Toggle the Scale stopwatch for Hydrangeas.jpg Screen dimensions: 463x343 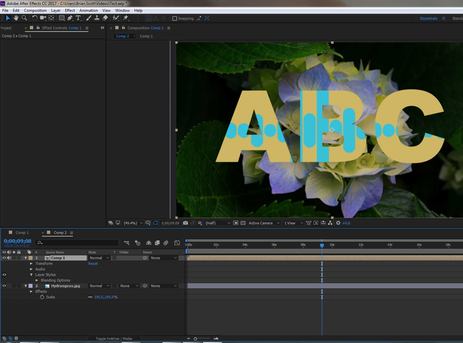tap(42, 297)
